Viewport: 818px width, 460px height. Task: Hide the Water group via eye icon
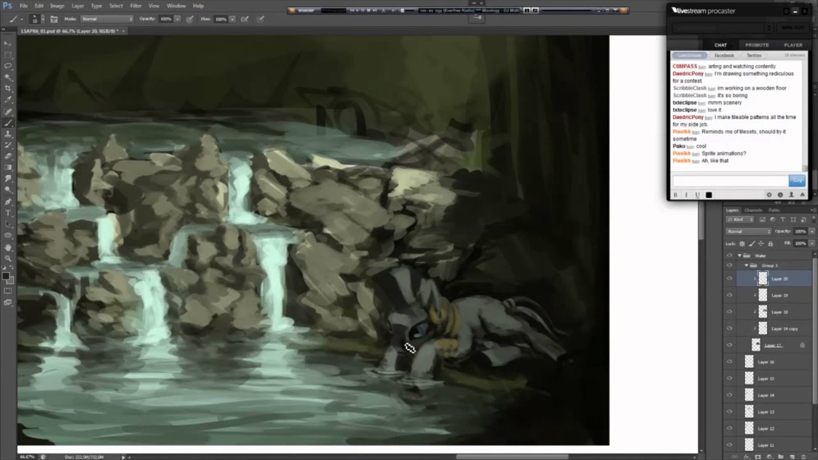729,256
